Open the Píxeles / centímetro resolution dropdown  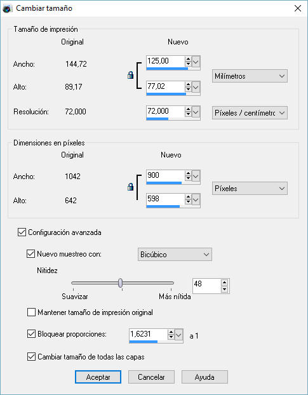pos(250,113)
